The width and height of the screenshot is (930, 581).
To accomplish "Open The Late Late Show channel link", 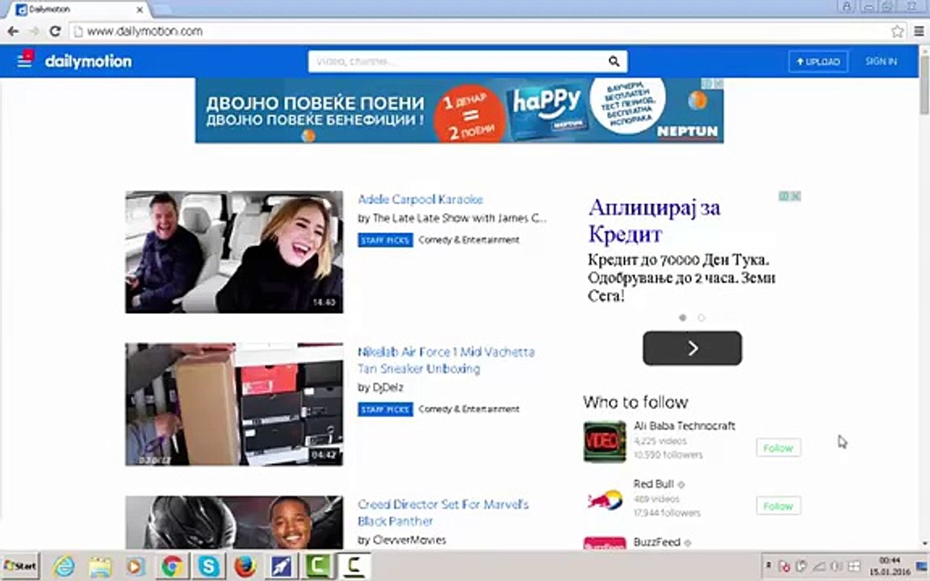I will 452,218.
